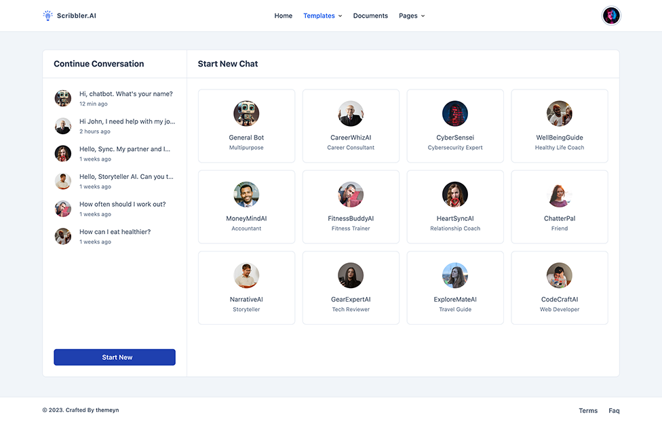Select the General Bot name label
This screenshot has height=423, width=662.
[x=246, y=138]
